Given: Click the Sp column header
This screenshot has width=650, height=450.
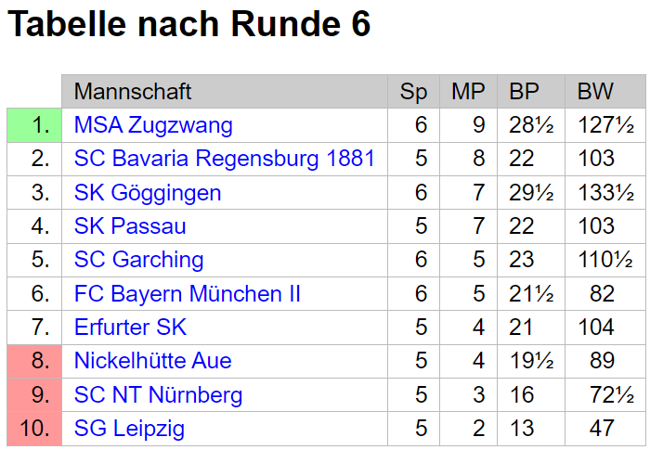Looking at the screenshot, I should pyautogui.click(x=413, y=92).
